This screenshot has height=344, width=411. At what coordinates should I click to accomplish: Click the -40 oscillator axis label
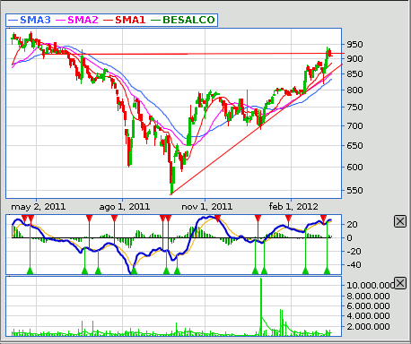click(353, 264)
